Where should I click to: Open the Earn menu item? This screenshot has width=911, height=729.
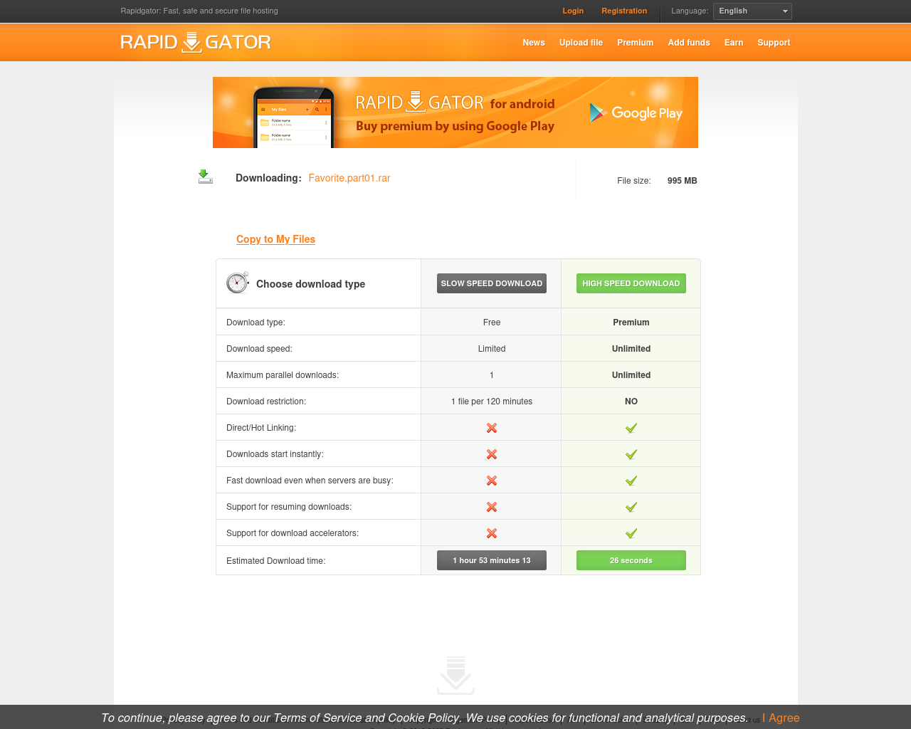click(x=734, y=43)
